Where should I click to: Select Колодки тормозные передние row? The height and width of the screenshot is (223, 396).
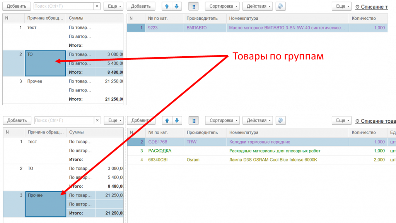[x=259, y=142]
